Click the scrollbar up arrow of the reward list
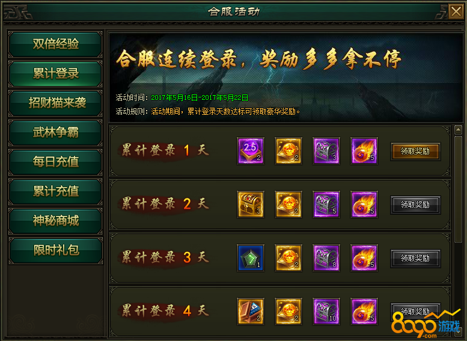 pos(458,130)
